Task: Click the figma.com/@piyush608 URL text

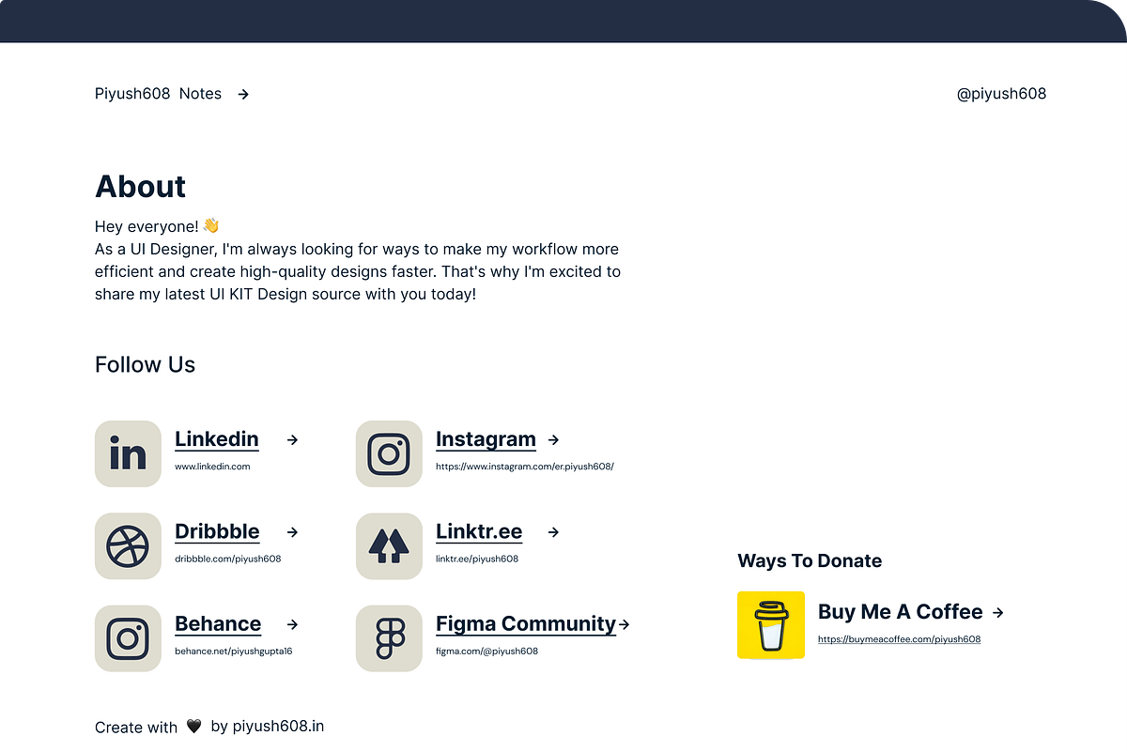Action: click(486, 651)
